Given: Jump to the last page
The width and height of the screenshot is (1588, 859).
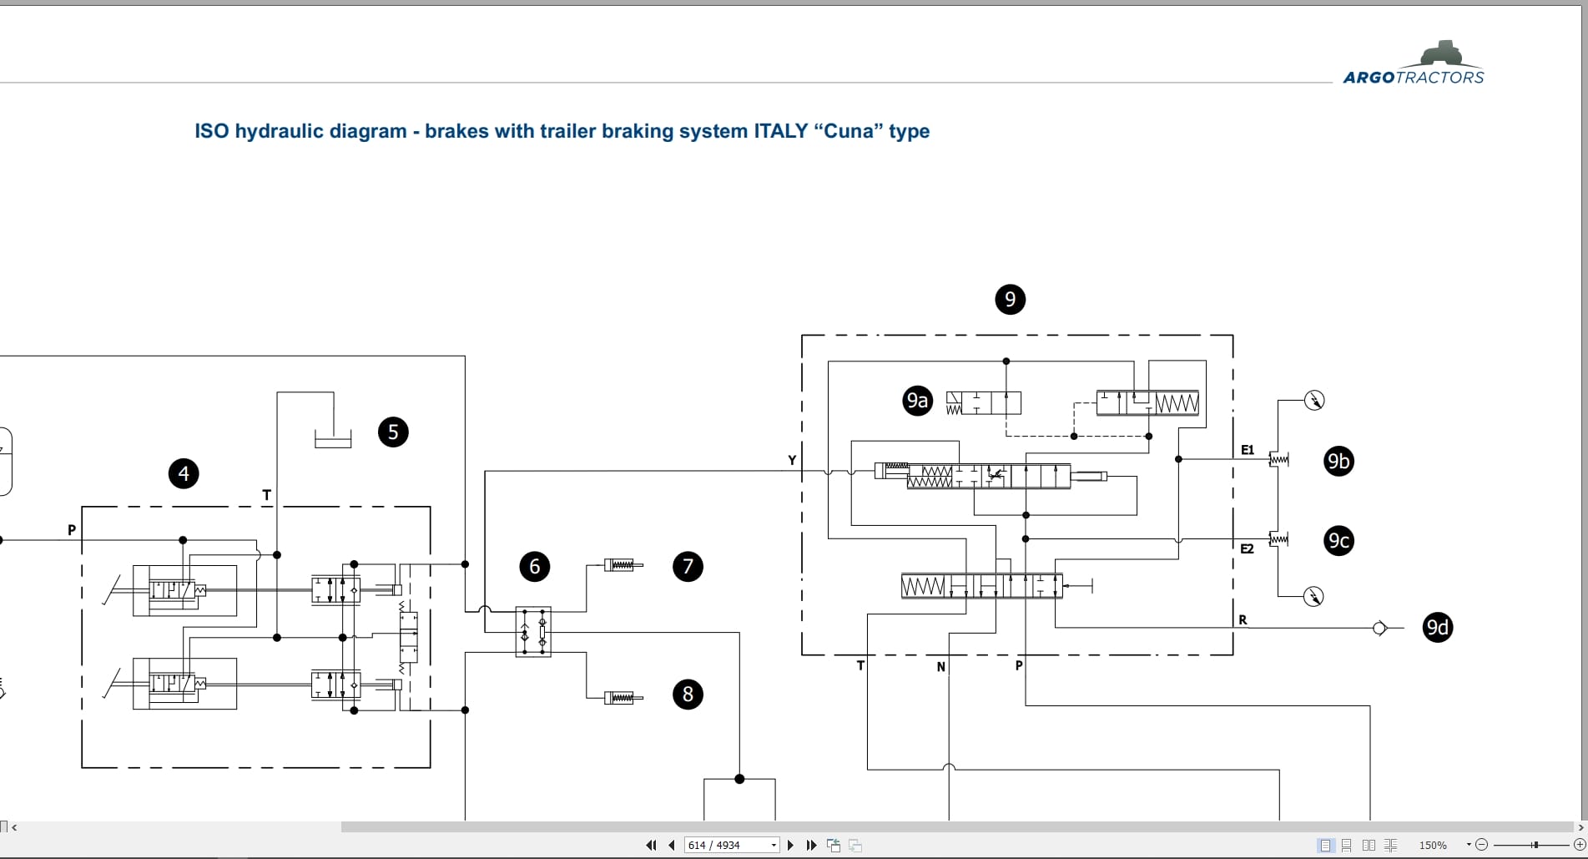Looking at the screenshot, I should (811, 845).
